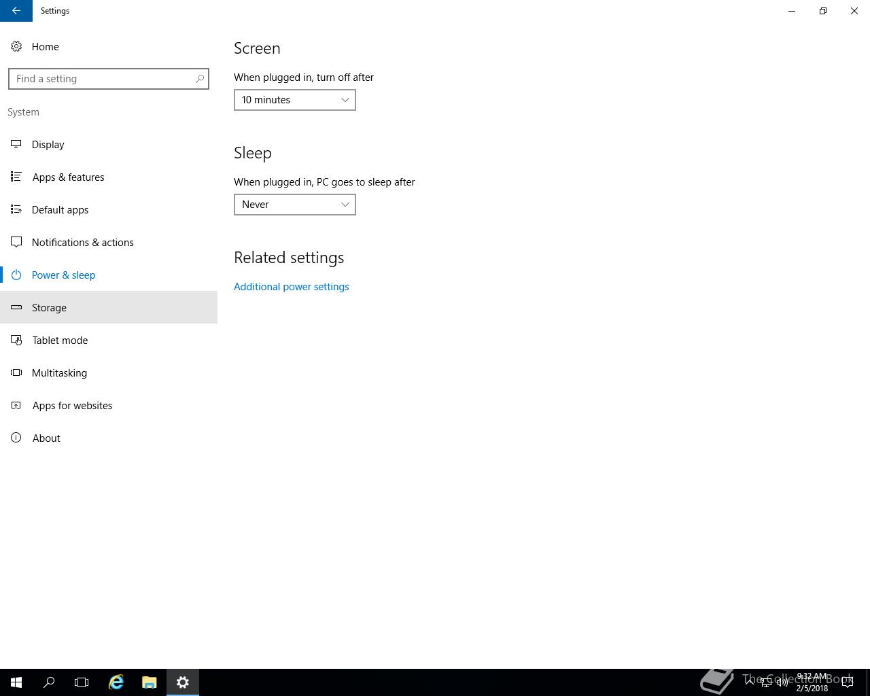Select Apps for websites
Viewport: 870px width, 696px height.
(x=109, y=405)
